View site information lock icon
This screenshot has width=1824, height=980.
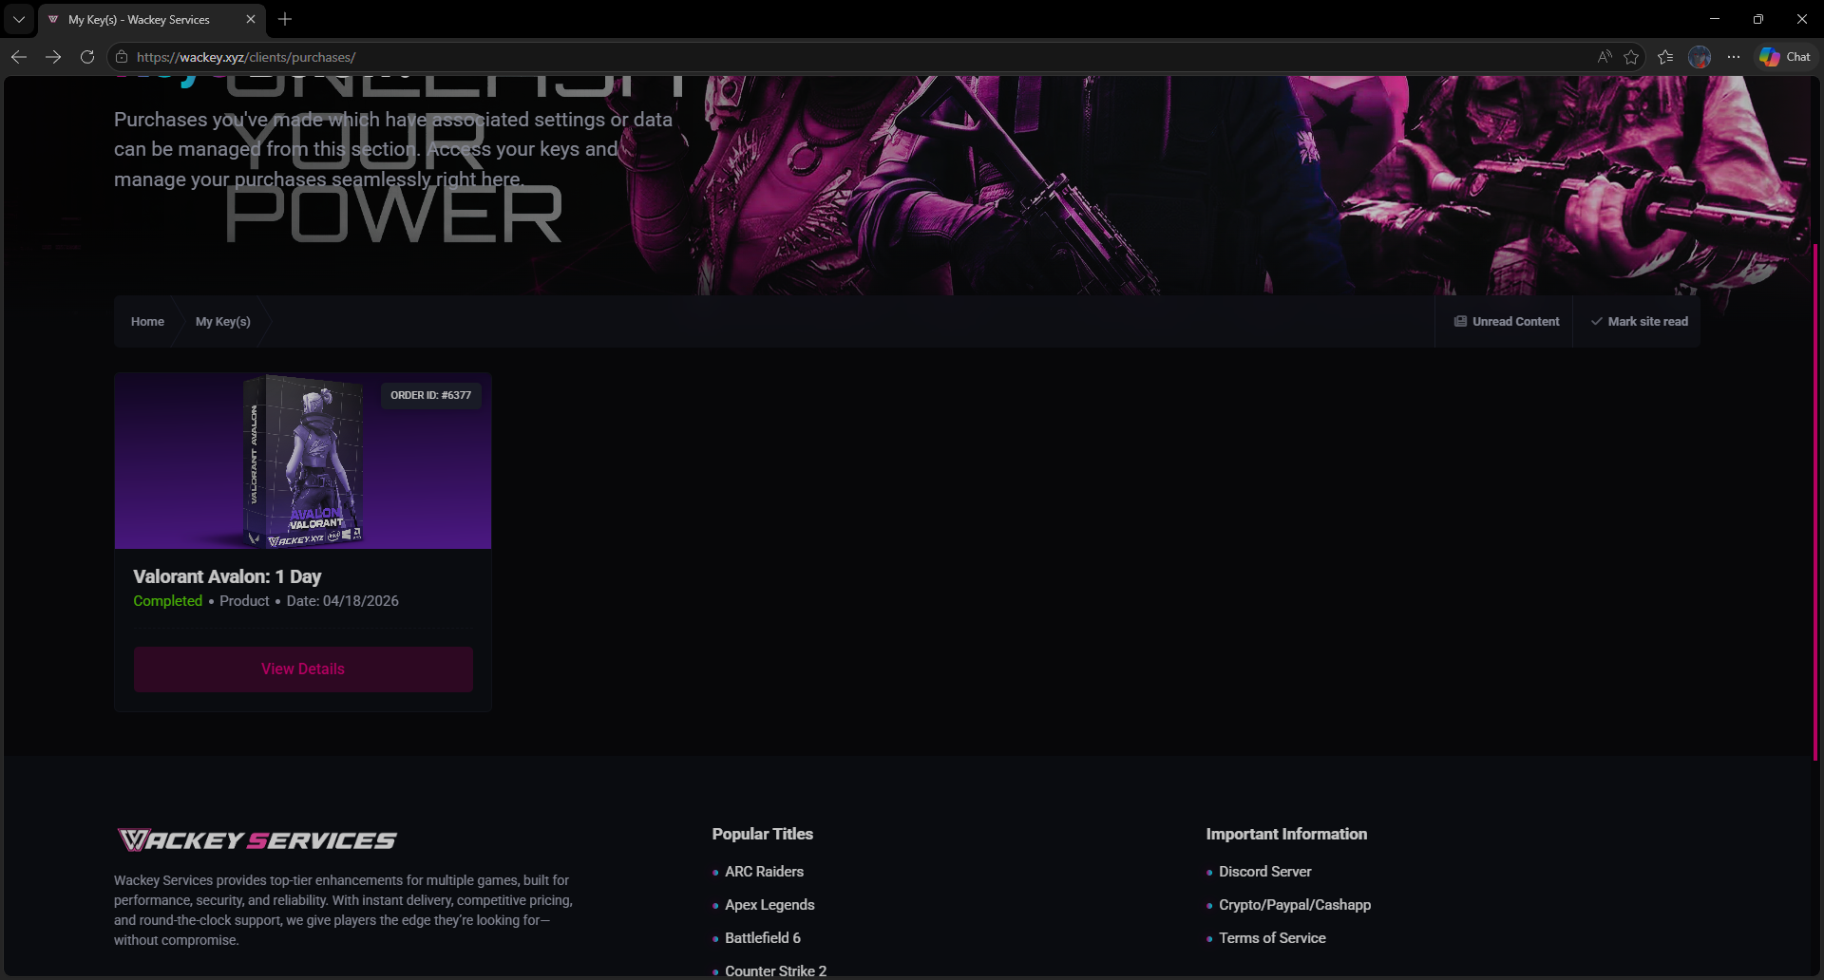click(122, 57)
